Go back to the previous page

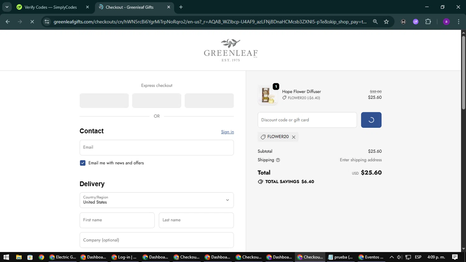tap(8, 22)
